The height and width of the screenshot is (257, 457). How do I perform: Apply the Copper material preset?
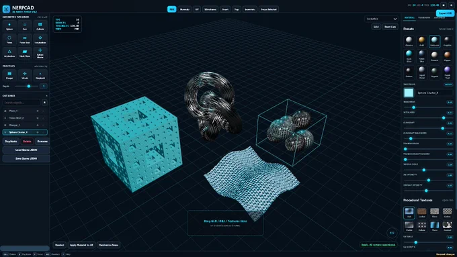[x=447, y=56]
